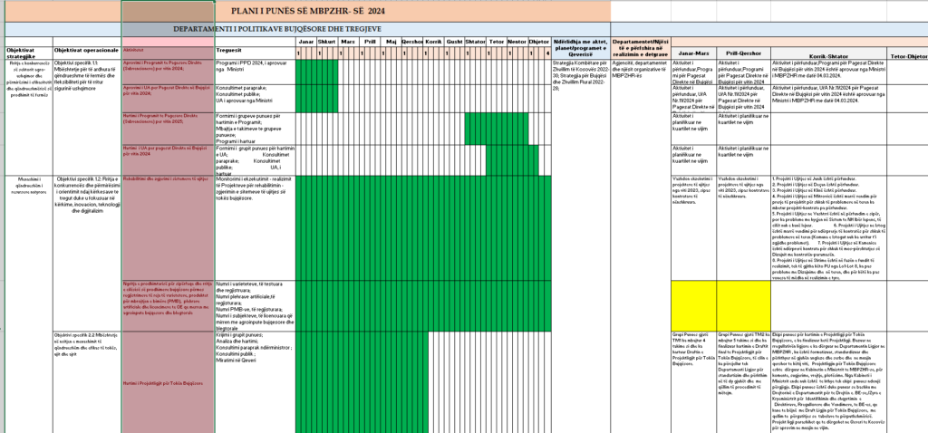Select the 'Objektivat operacionale' column header
This screenshot has height=433, width=928.
pos(85,51)
